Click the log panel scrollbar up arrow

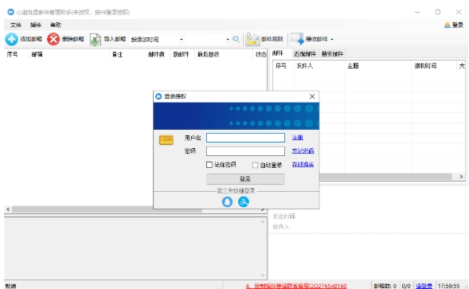(262, 221)
